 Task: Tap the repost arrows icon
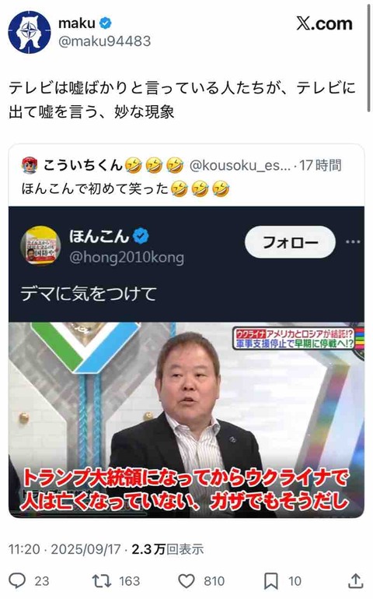pyautogui.click(x=102, y=581)
